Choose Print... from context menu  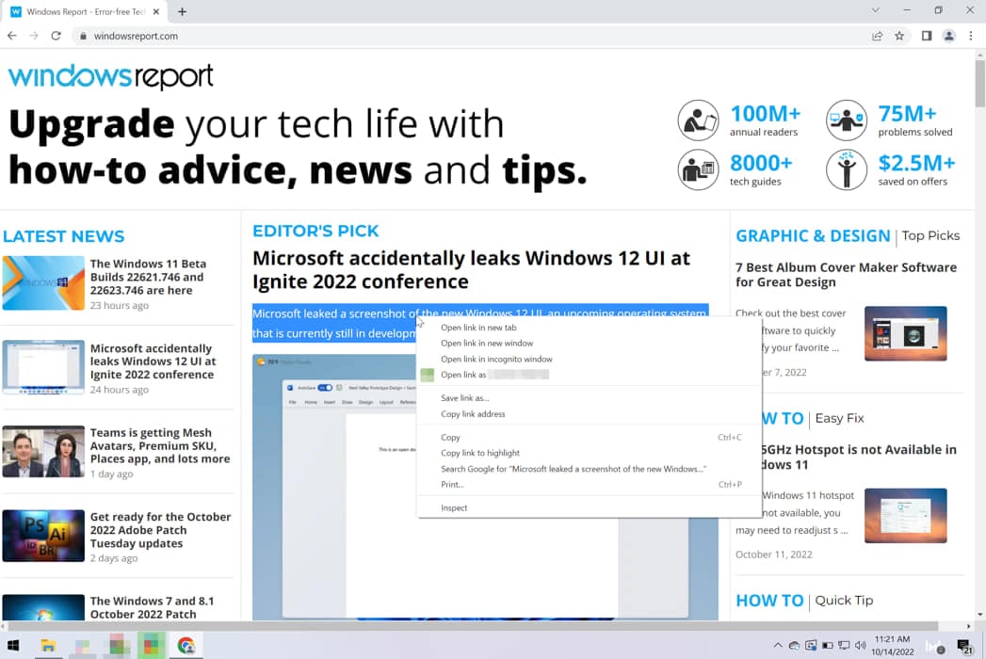pyautogui.click(x=590, y=484)
